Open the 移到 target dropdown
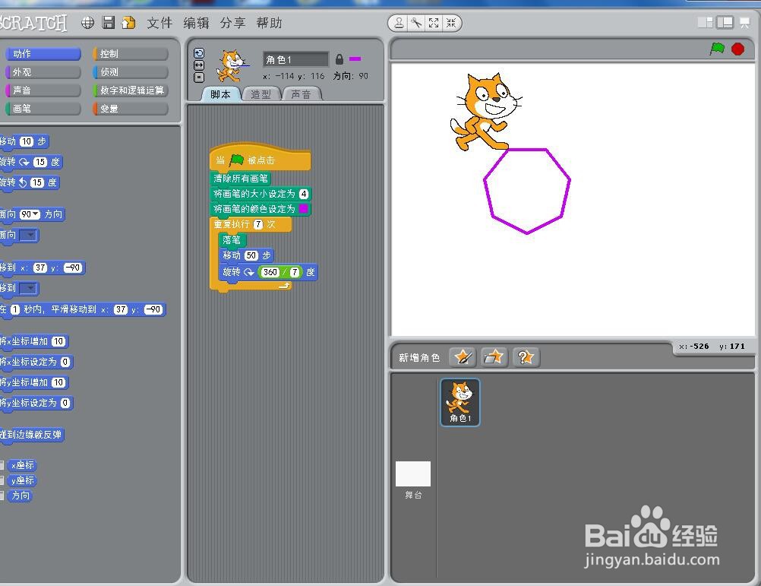 pyautogui.click(x=27, y=288)
